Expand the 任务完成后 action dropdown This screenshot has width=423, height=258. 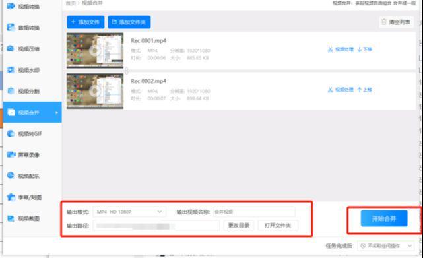(x=386, y=246)
